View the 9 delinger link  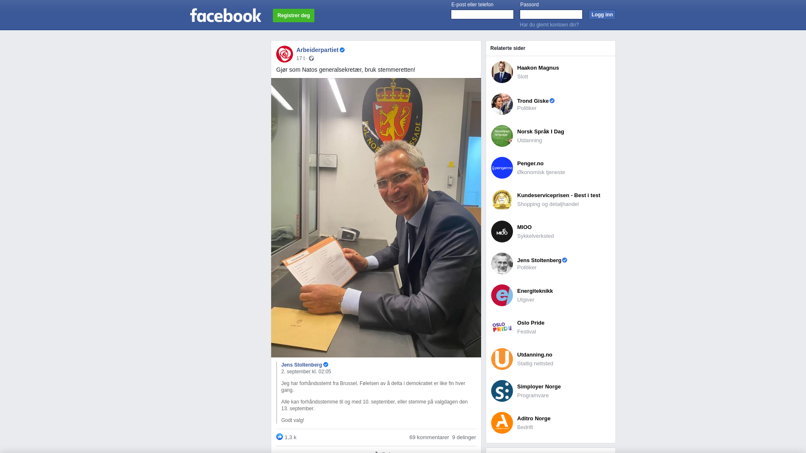pyautogui.click(x=464, y=437)
